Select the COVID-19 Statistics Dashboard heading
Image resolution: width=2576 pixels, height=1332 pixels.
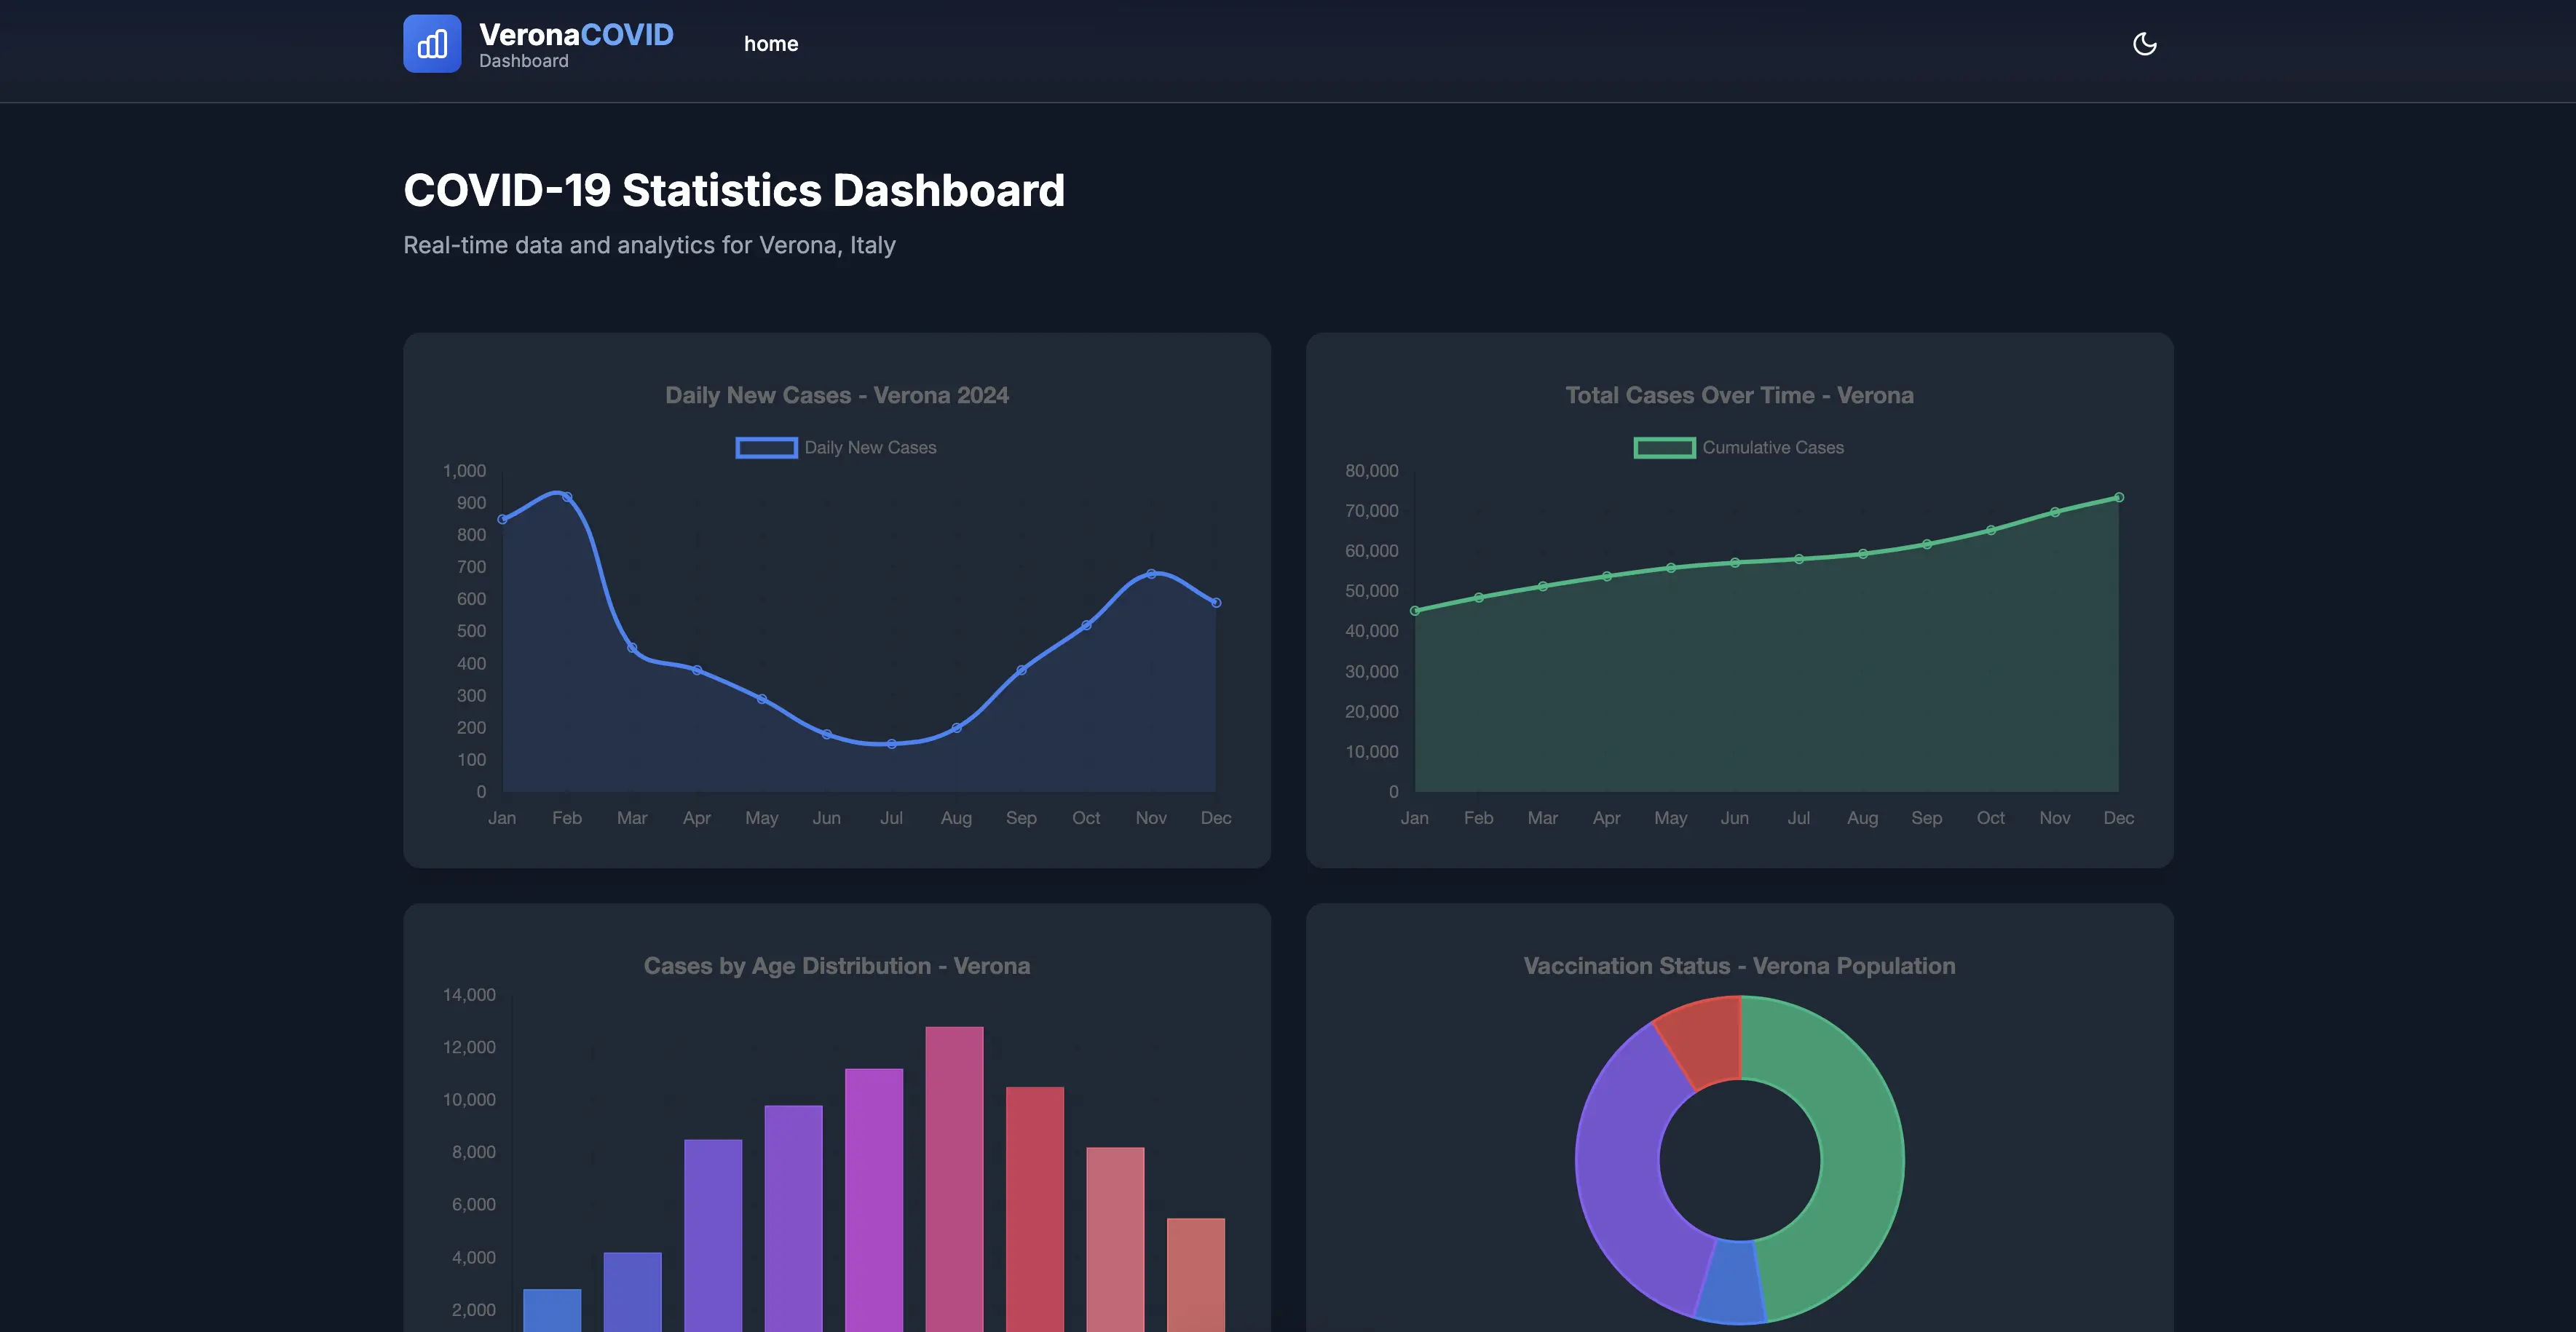[734, 190]
